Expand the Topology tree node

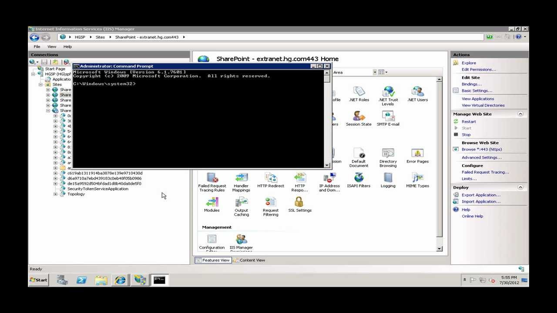pyautogui.click(x=55, y=194)
